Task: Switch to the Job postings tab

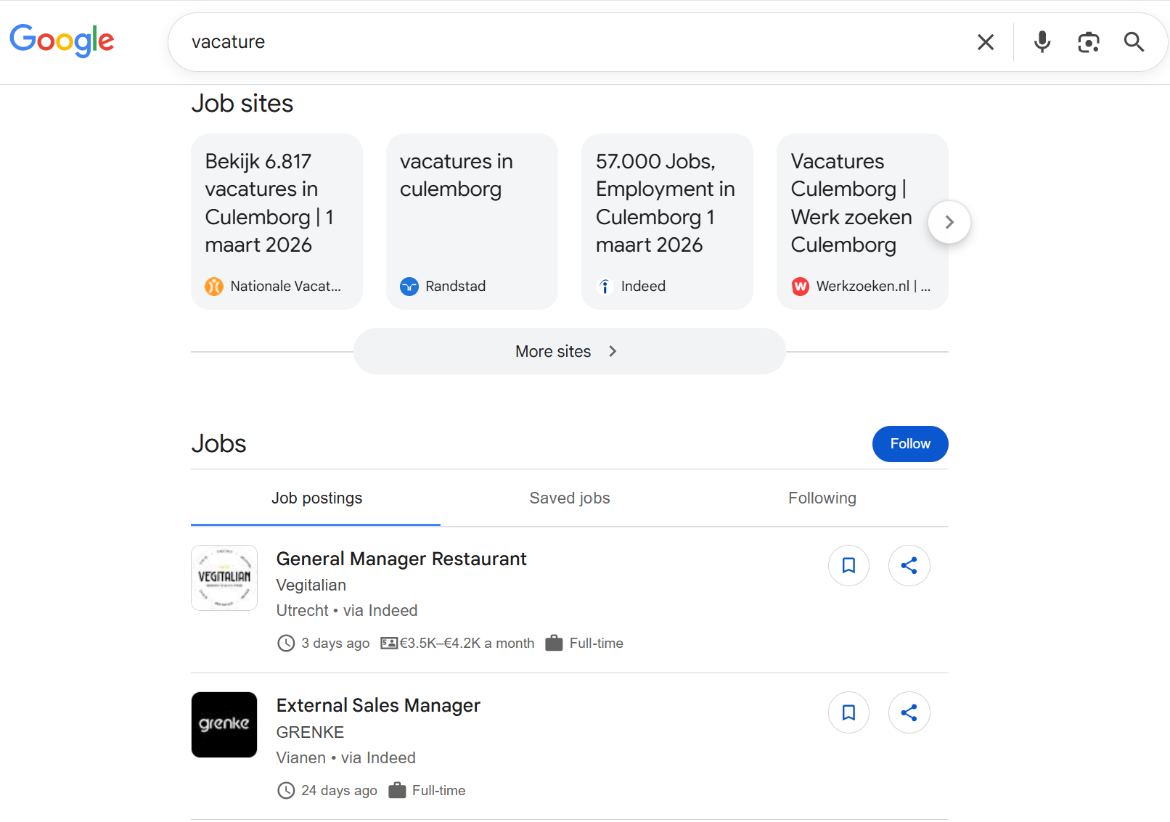Action: click(316, 498)
